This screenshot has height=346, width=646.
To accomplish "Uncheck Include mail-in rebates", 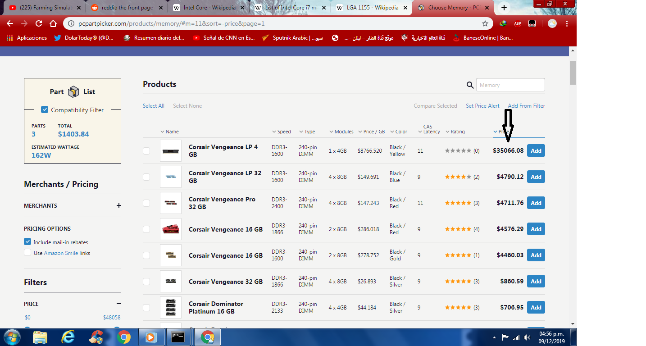I will tap(27, 242).
